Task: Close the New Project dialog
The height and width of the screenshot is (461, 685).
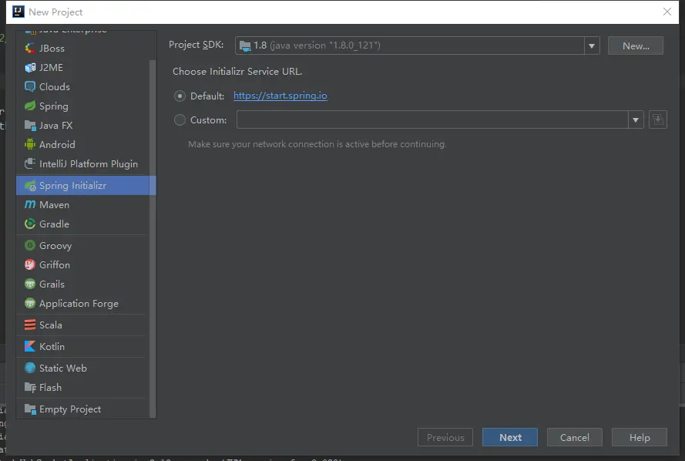Action: 667,12
